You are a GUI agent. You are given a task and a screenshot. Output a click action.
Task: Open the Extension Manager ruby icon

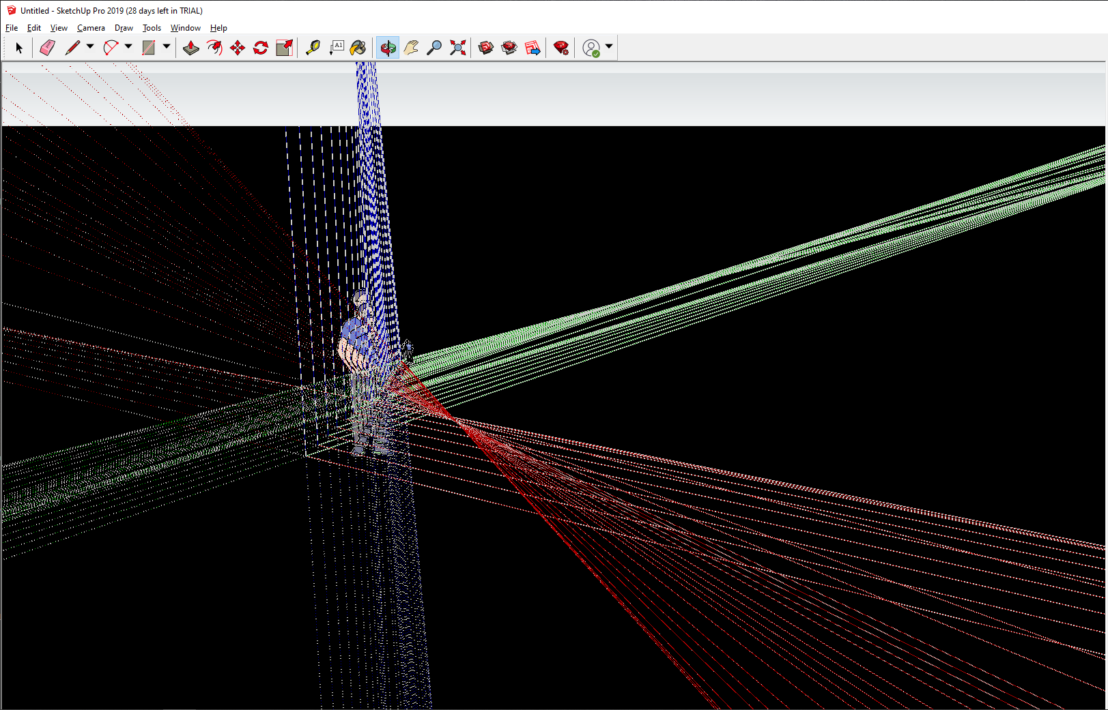[x=561, y=48]
